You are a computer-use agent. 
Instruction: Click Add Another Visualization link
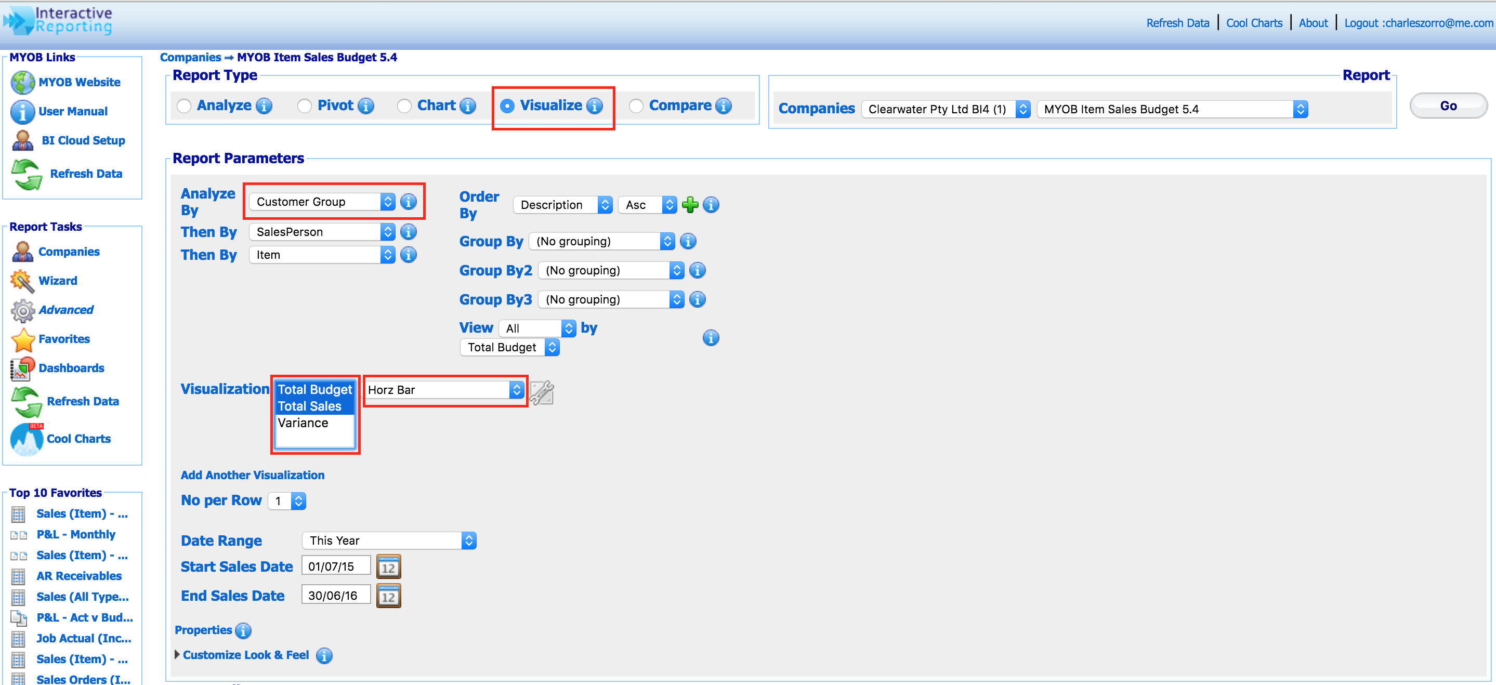(x=253, y=475)
